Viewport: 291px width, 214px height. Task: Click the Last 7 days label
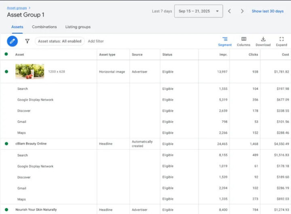(x=162, y=11)
